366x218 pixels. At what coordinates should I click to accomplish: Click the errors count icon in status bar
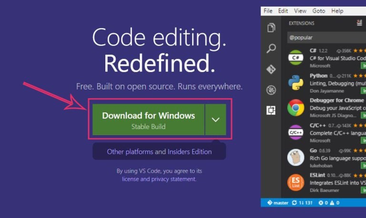(x=321, y=203)
